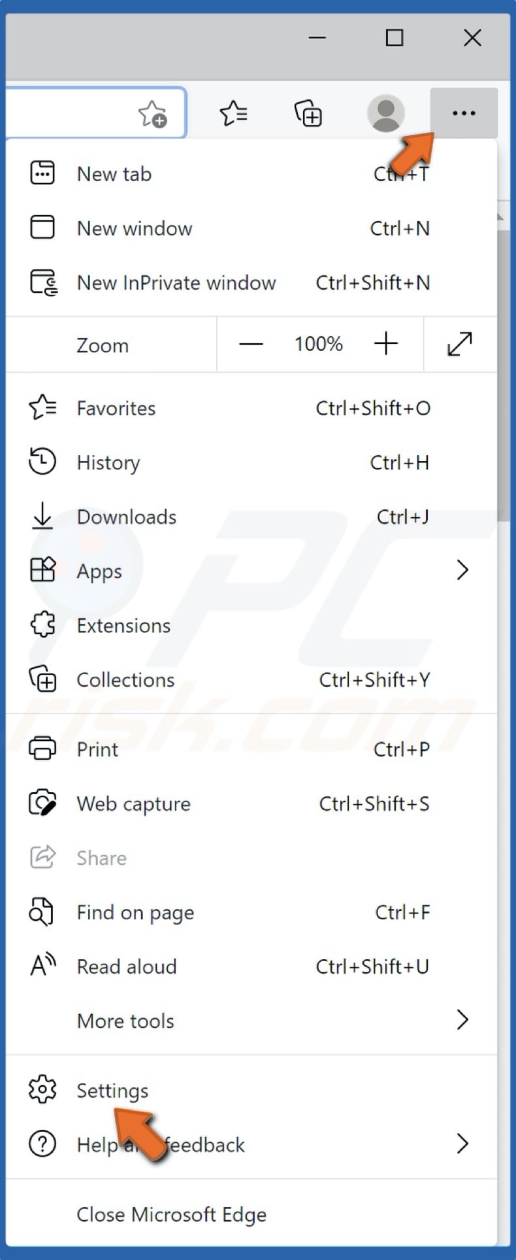Open the Settings gear icon
The width and height of the screenshot is (516, 1260).
tap(42, 1089)
